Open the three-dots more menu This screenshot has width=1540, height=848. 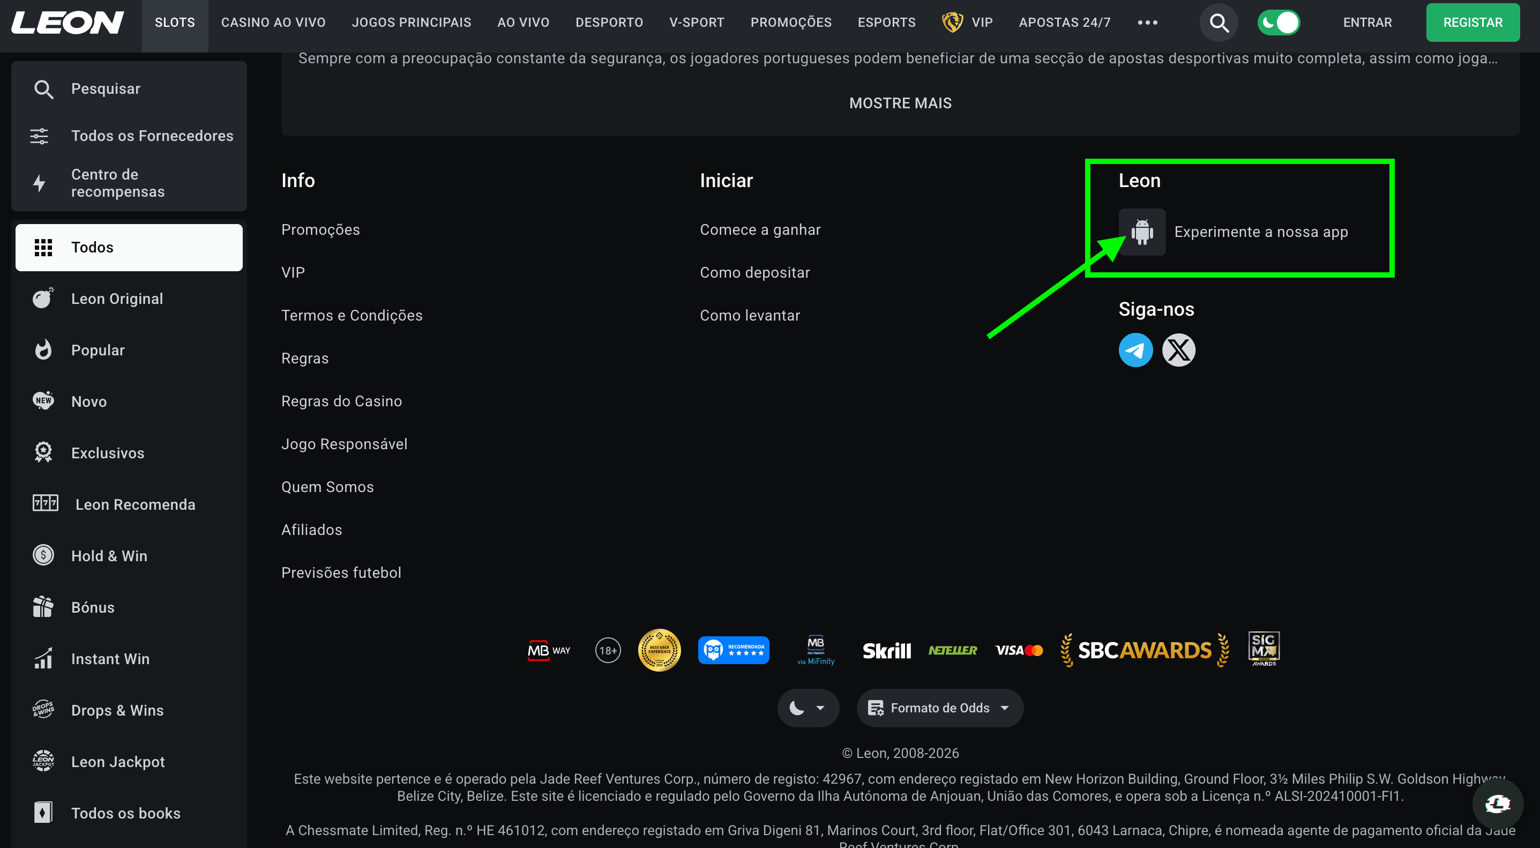(x=1147, y=23)
